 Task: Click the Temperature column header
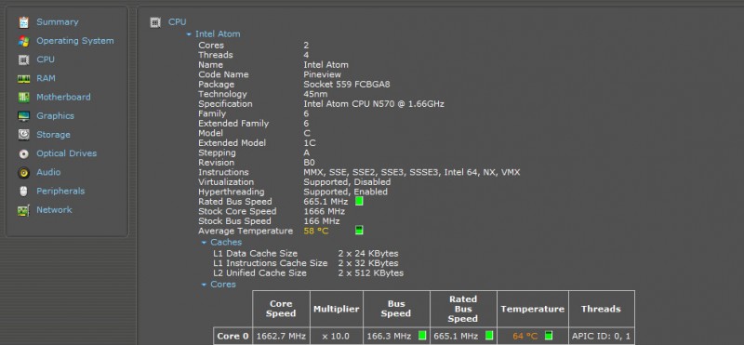tap(532, 309)
